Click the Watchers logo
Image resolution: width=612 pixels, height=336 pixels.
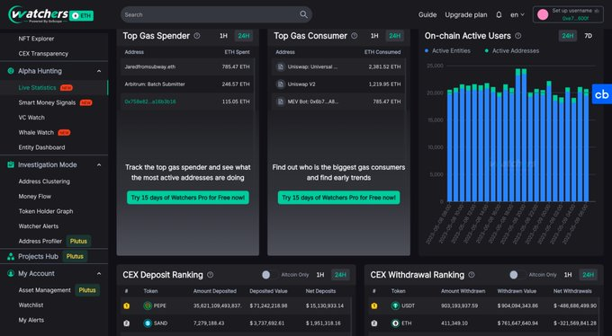[50, 14]
